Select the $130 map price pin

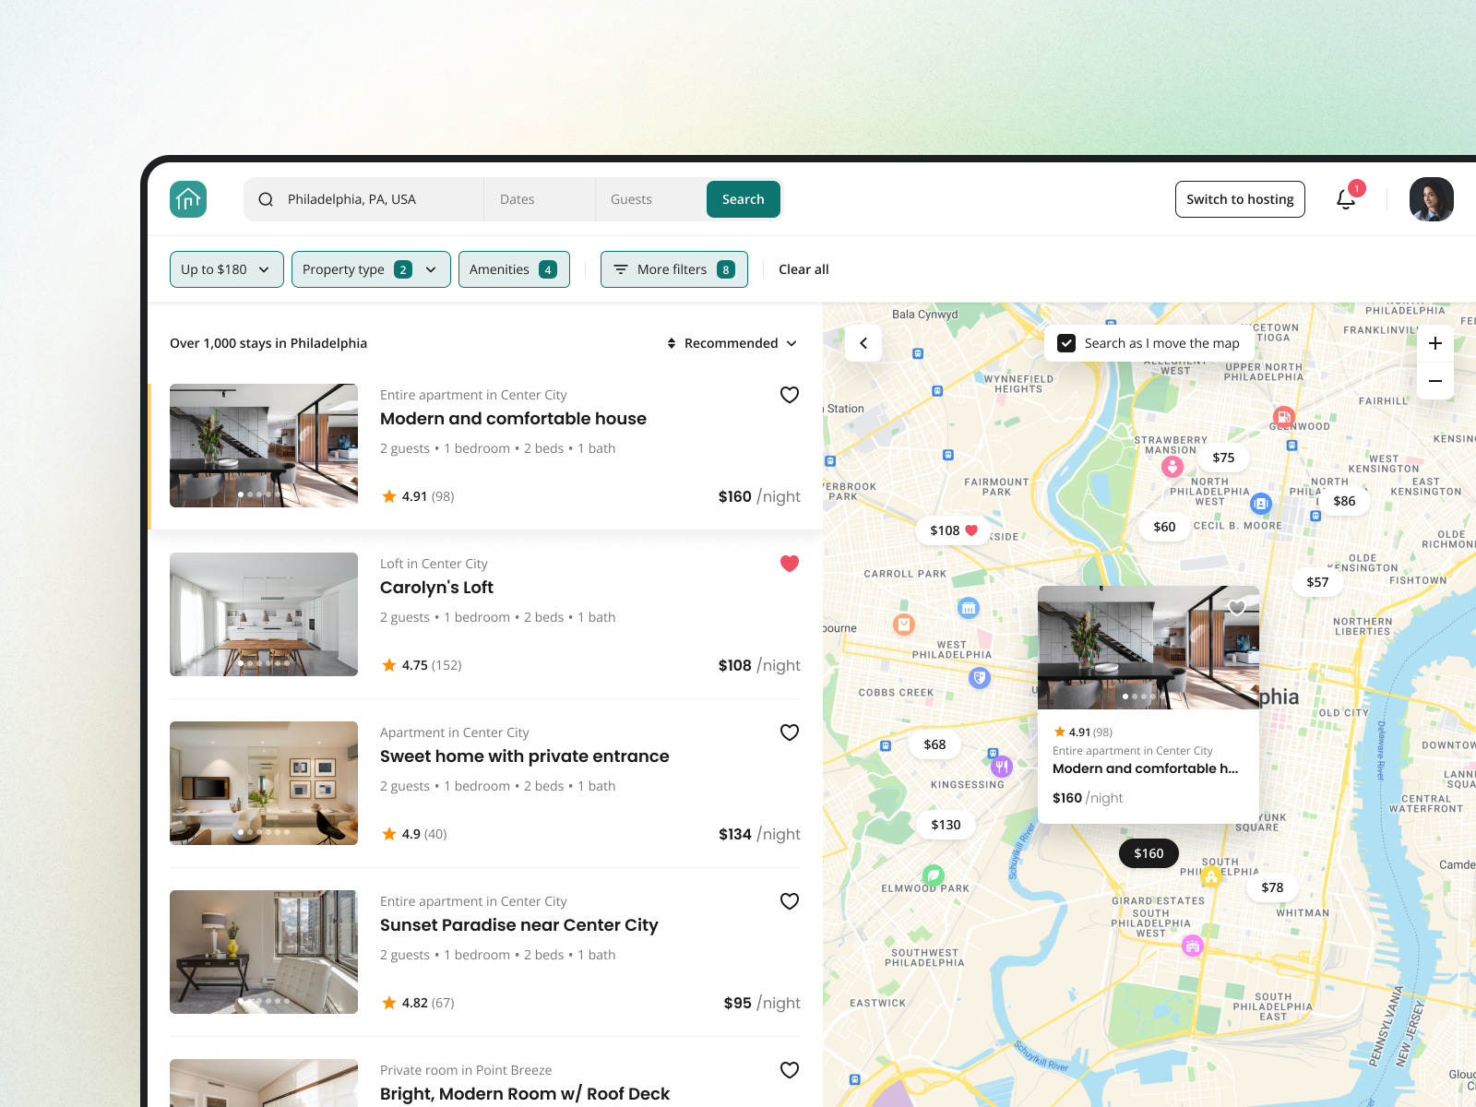[946, 825]
